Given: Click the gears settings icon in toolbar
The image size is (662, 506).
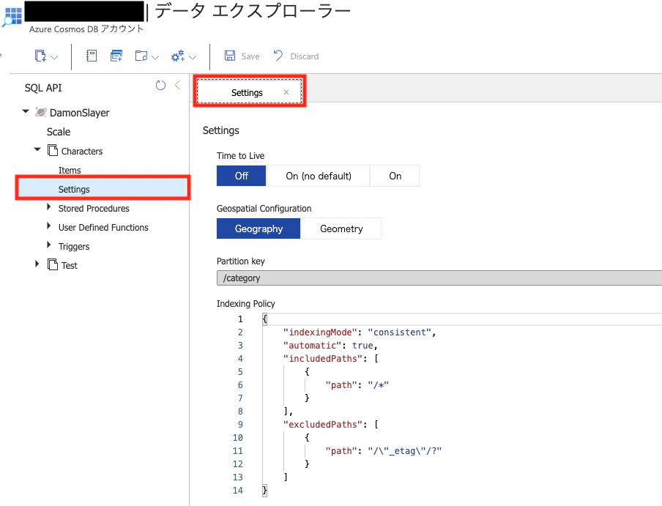Looking at the screenshot, I should point(178,56).
